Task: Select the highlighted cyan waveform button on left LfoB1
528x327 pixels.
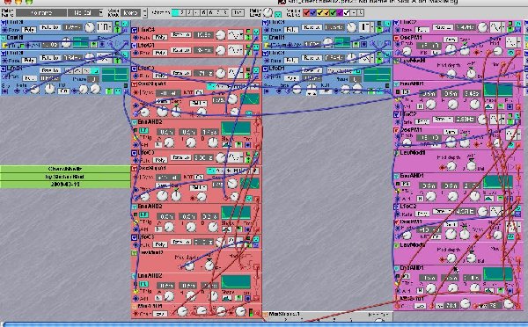Action: pos(95,71)
